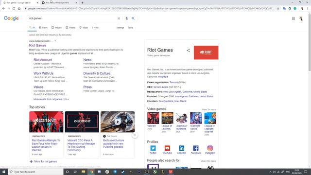This screenshot has width=311, height=175.
Task: Select the News search tab
Action: pyautogui.click(x=43, y=28)
